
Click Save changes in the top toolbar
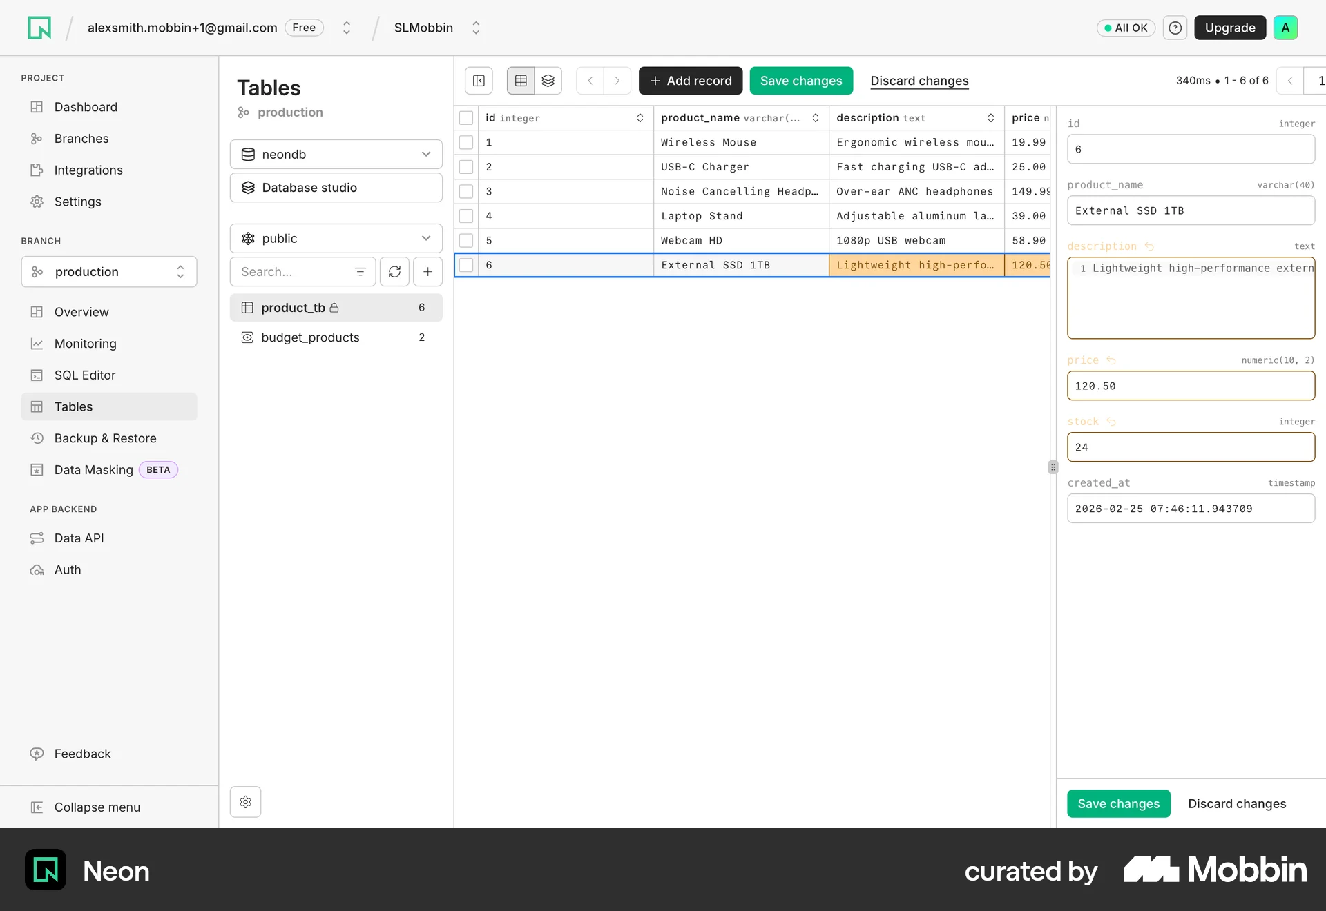[801, 81]
